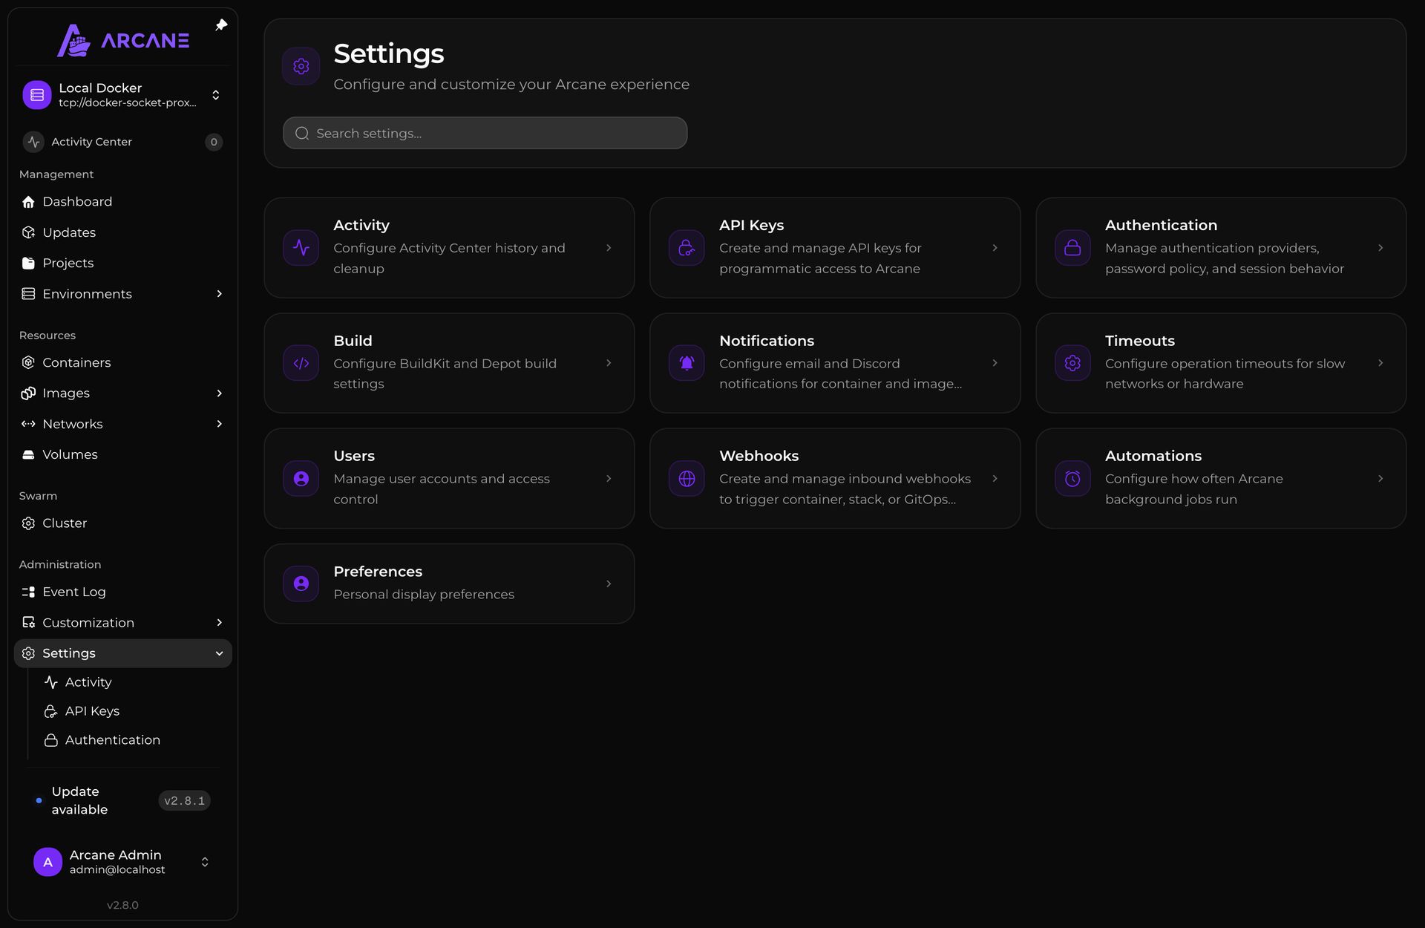Open Containers in the sidebar
The image size is (1425, 928).
pyautogui.click(x=123, y=362)
